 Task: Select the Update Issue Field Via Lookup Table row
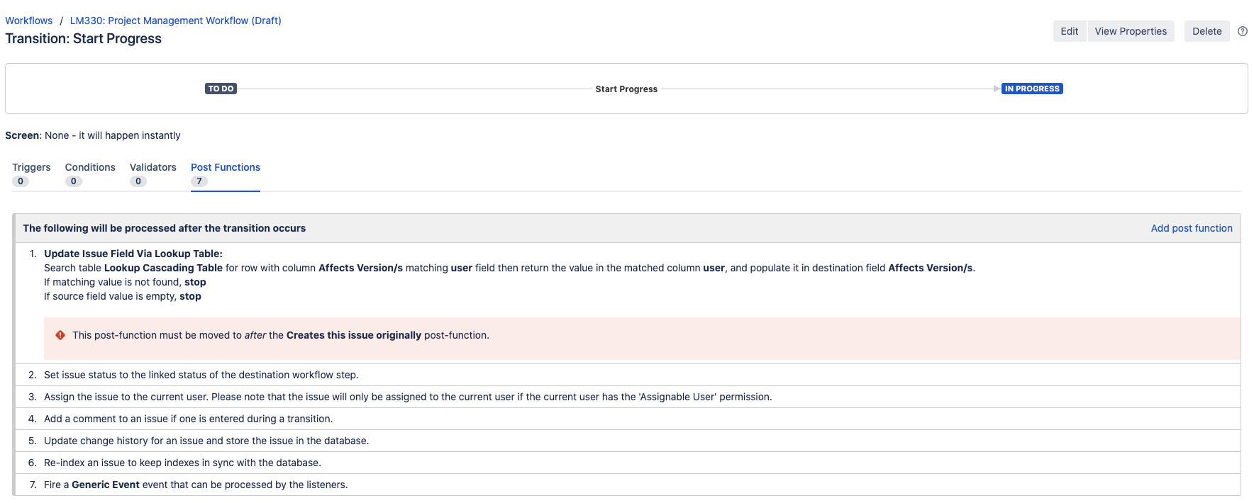[x=133, y=254]
